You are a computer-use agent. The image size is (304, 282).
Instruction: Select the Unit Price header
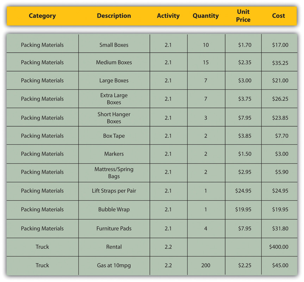click(x=243, y=16)
